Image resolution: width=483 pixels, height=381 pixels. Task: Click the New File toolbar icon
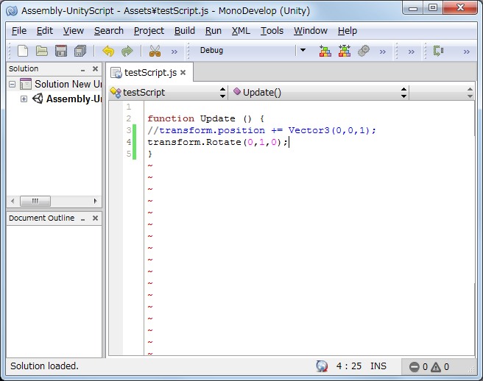[23, 51]
